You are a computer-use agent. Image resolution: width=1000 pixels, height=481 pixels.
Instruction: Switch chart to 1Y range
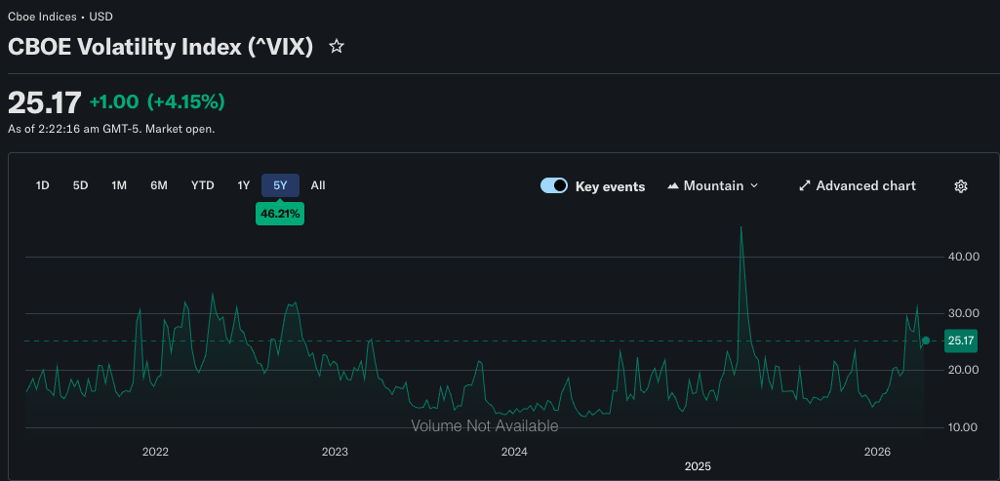244,185
